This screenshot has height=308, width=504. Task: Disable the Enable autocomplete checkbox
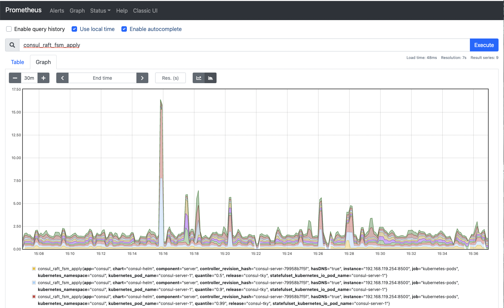[124, 29]
